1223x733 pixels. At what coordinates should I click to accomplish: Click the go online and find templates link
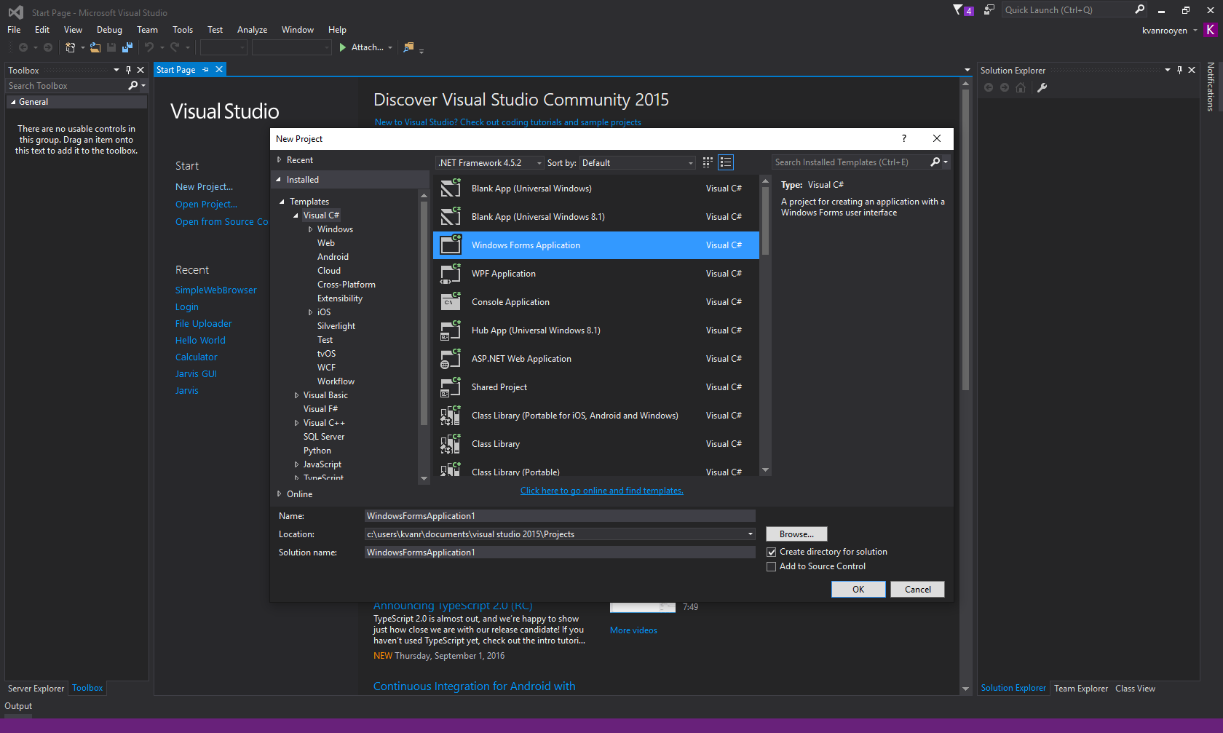point(602,491)
